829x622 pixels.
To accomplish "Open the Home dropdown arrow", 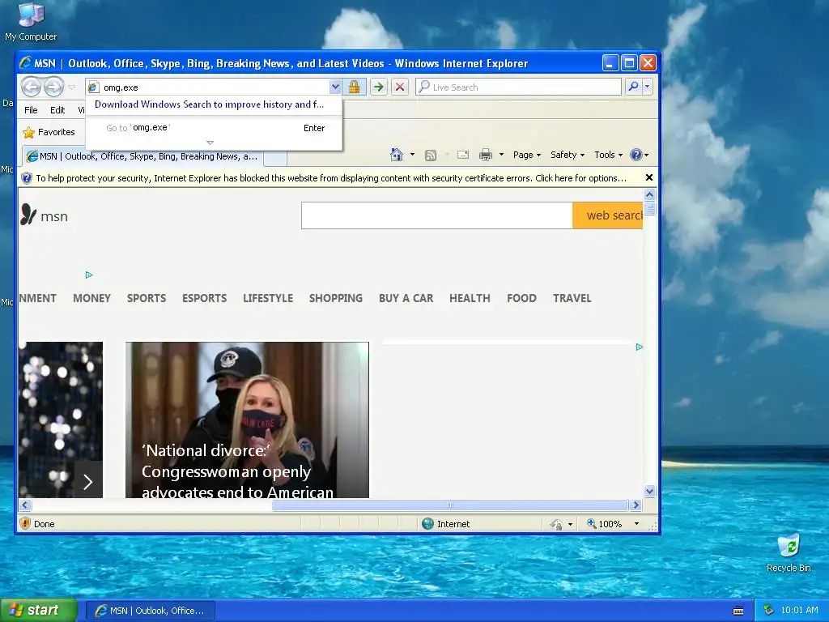I will point(412,155).
